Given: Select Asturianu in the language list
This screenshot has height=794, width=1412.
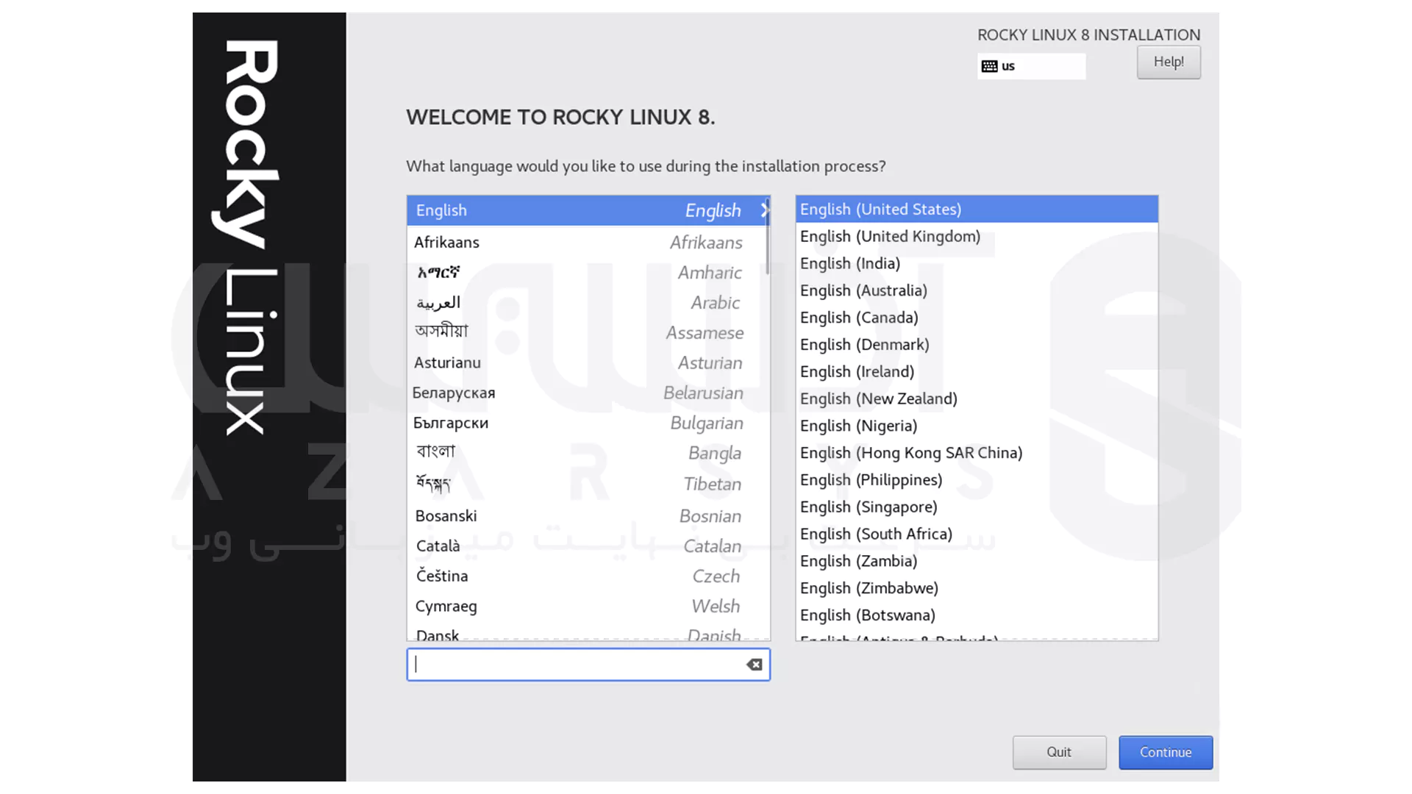Looking at the screenshot, I should (x=587, y=362).
